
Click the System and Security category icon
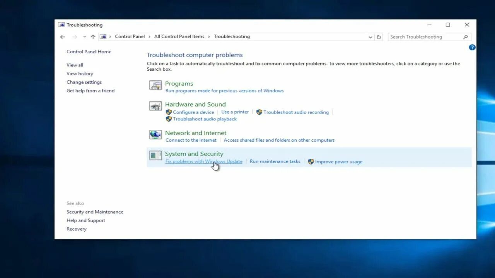point(155,155)
